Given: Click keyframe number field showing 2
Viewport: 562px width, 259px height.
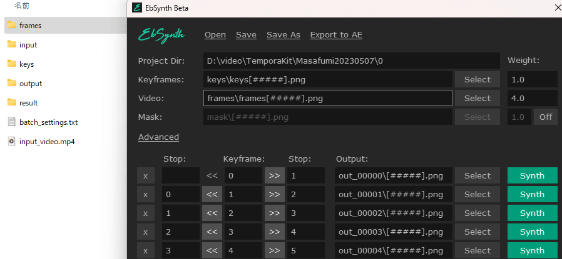Looking at the screenshot, I should point(243,213).
